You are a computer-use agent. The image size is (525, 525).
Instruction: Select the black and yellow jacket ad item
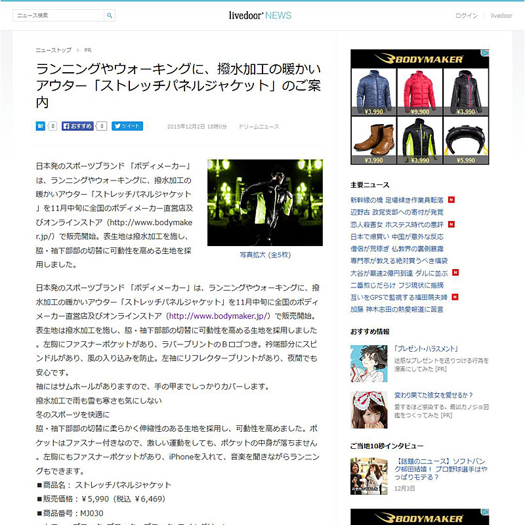[420, 140]
